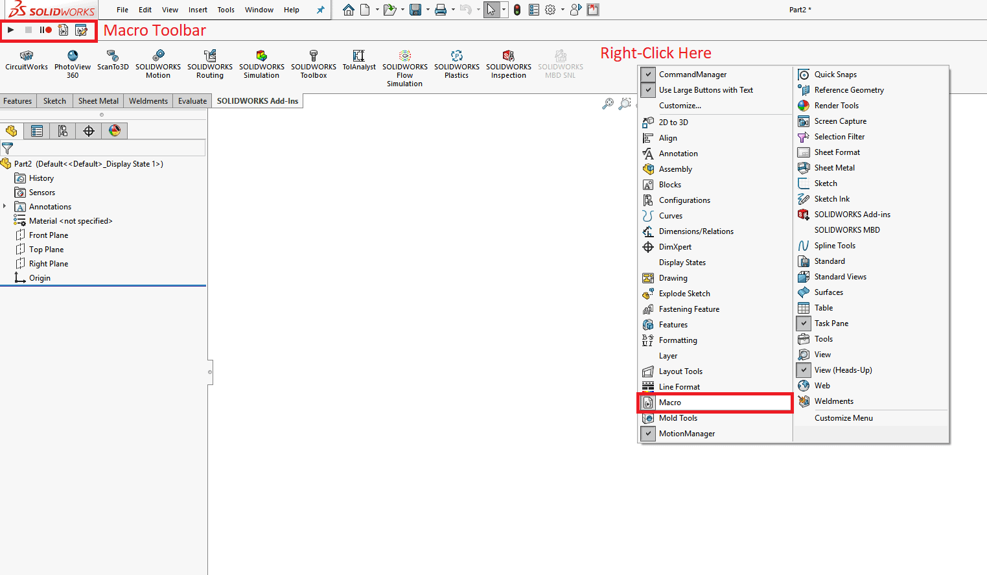
Task: Expand the Annotations tree node
Action: (x=5, y=207)
